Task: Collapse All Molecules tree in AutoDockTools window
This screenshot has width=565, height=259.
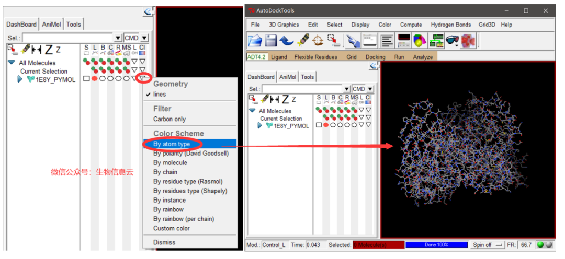Action: 253,111
